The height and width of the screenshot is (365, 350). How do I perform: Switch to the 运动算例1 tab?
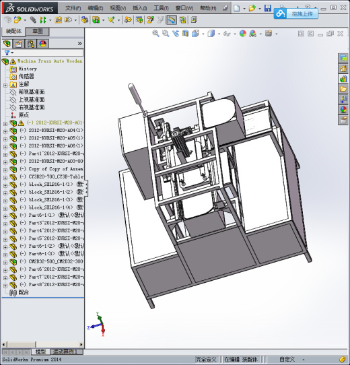(x=65, y=352)
